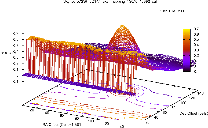
Task: Click the yellow peak of the surface plot
Action: pyautogui.click(x=123, y=27)
